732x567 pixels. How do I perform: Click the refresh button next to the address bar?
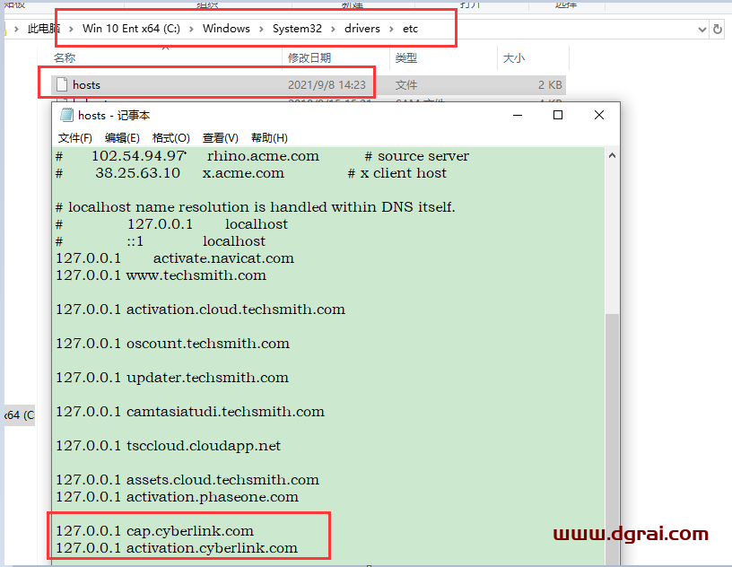tap(718, 30)
